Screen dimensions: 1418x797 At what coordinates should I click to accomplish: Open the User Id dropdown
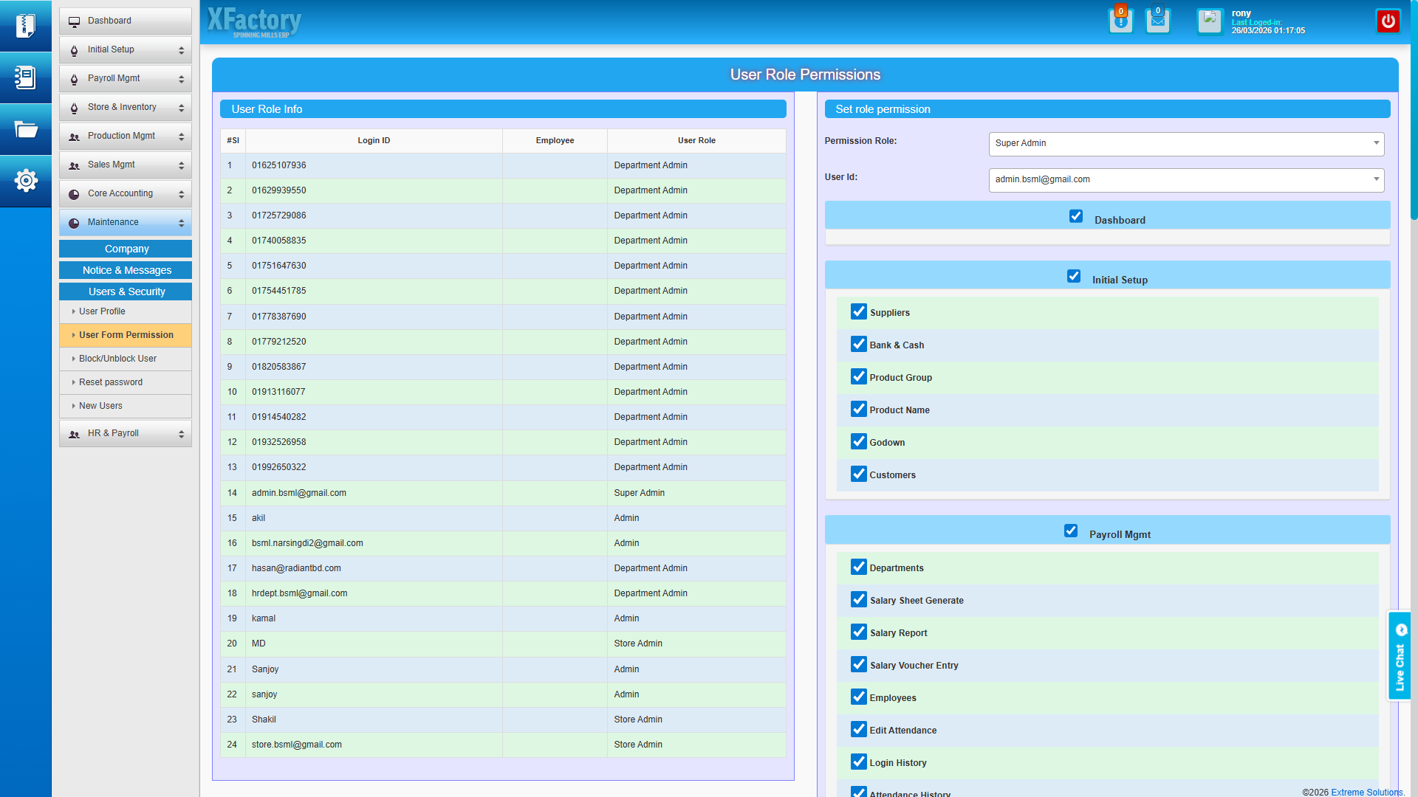tap(1185, 179)
